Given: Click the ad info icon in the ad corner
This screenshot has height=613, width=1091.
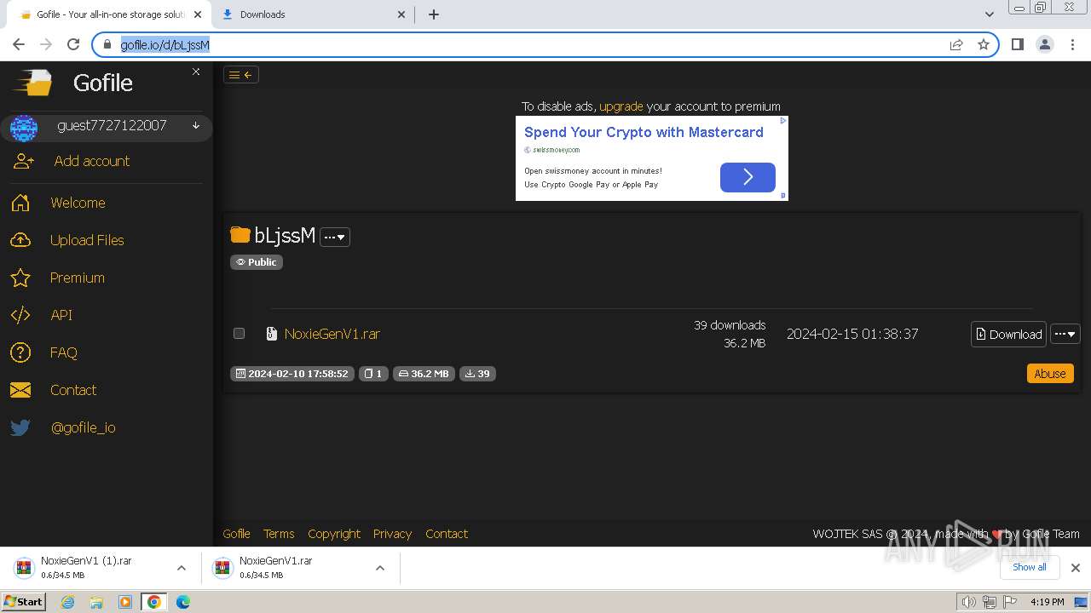Looking at the screenshot, I should point(783,121).
